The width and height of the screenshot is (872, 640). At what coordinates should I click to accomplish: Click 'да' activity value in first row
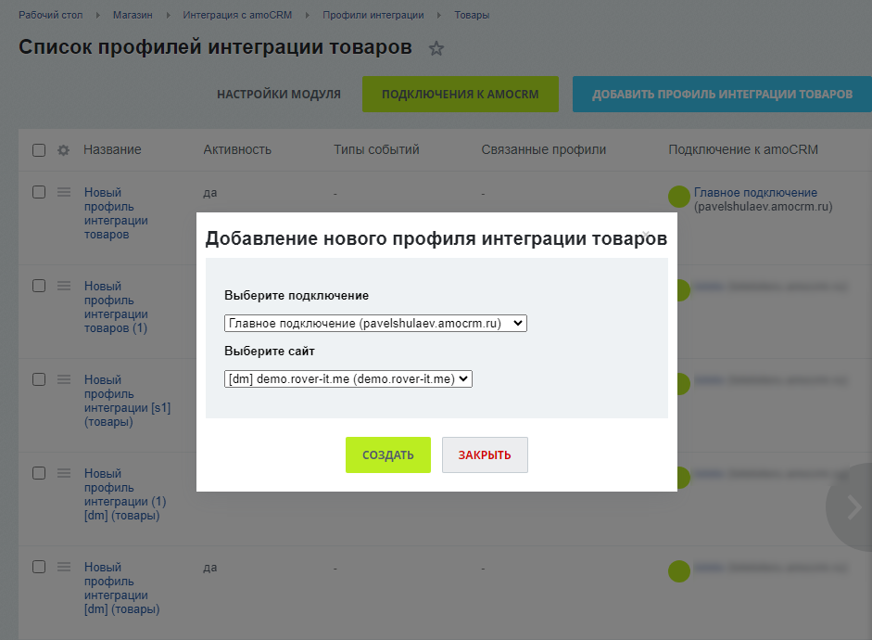point(209,193)
